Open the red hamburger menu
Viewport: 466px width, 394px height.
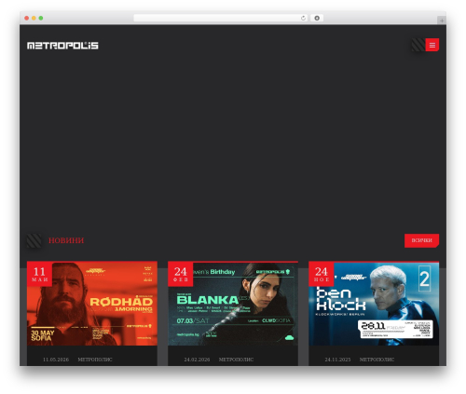click(x=432, y=45)
